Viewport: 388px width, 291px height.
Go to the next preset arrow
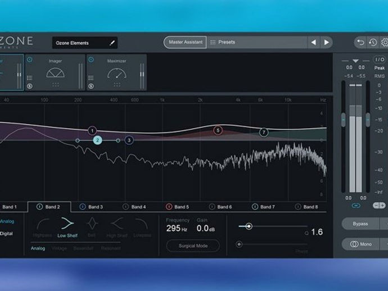(326, 43)
